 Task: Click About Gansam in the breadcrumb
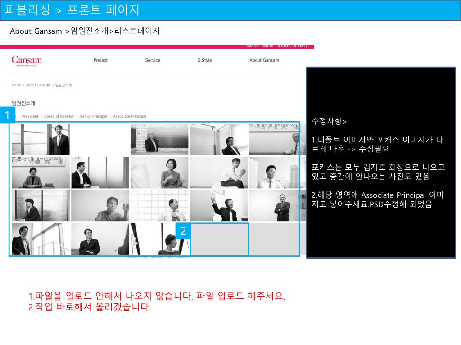click(x=38, y=85)
